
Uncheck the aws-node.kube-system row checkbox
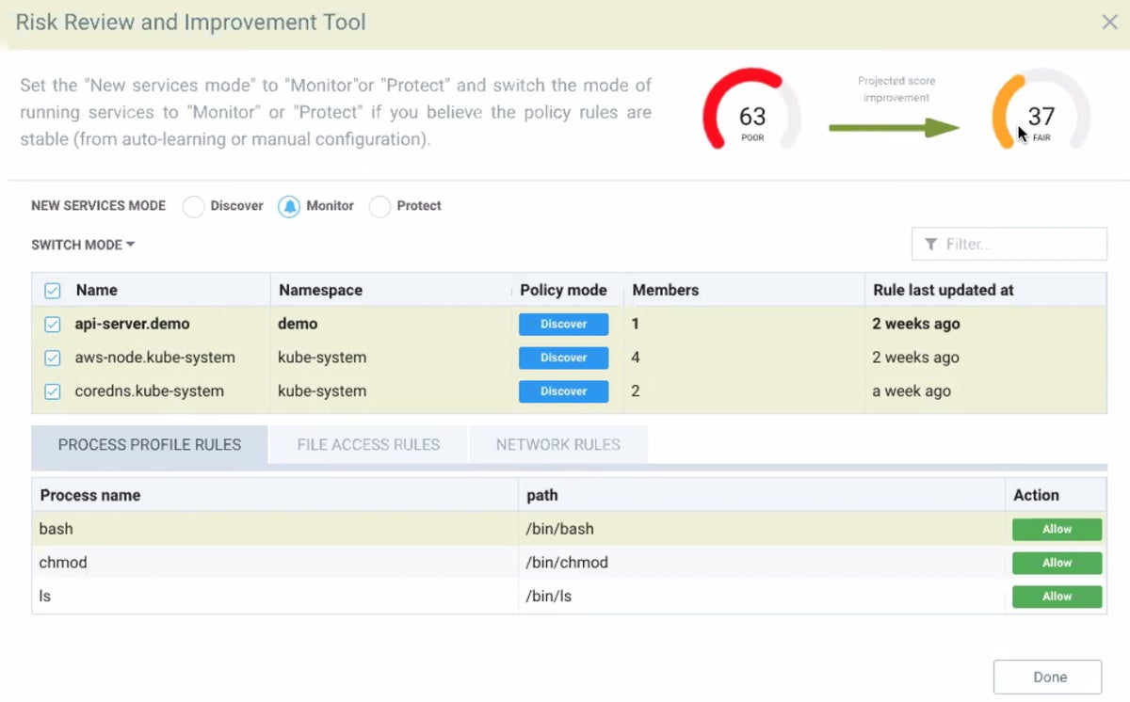(x=53, y=358)
